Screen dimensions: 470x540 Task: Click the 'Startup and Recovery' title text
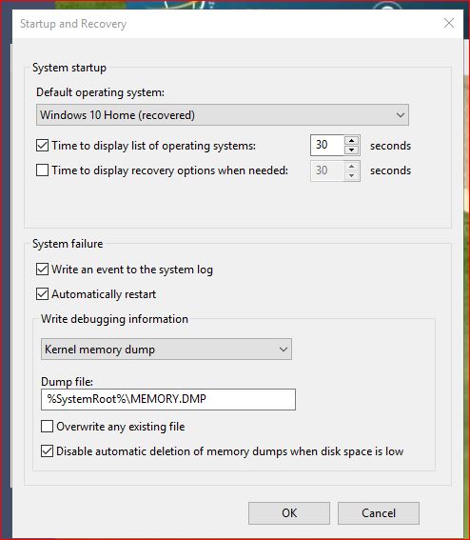[73, 24]
